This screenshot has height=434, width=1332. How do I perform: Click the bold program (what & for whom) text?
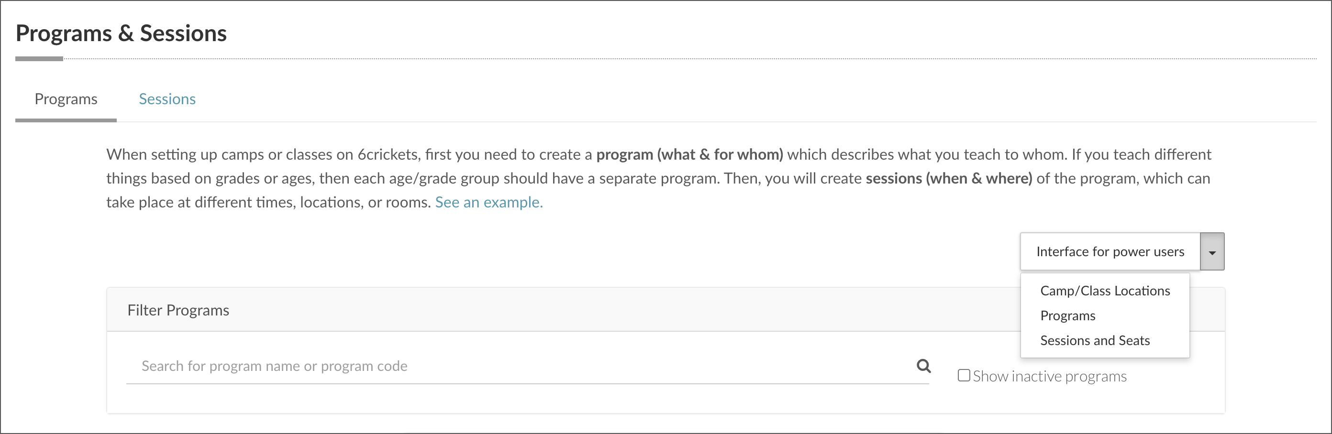click(x=690, y=154)
